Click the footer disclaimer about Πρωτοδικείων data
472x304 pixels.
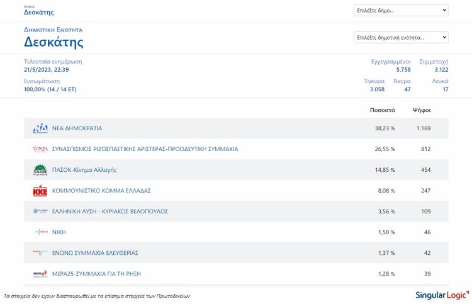click(97, 296)
